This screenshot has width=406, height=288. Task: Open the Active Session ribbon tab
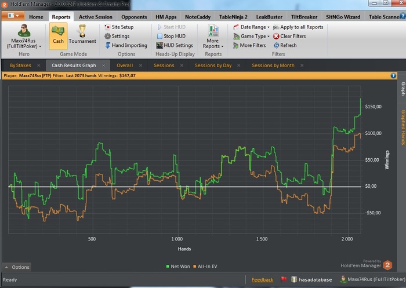[96, 17]
